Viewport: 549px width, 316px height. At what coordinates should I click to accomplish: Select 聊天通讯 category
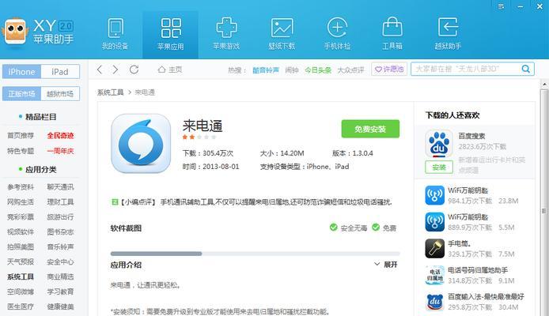(60, 187)
